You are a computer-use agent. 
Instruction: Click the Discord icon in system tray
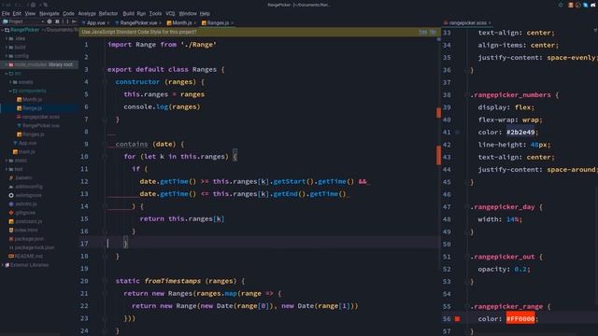pos(592,5)
